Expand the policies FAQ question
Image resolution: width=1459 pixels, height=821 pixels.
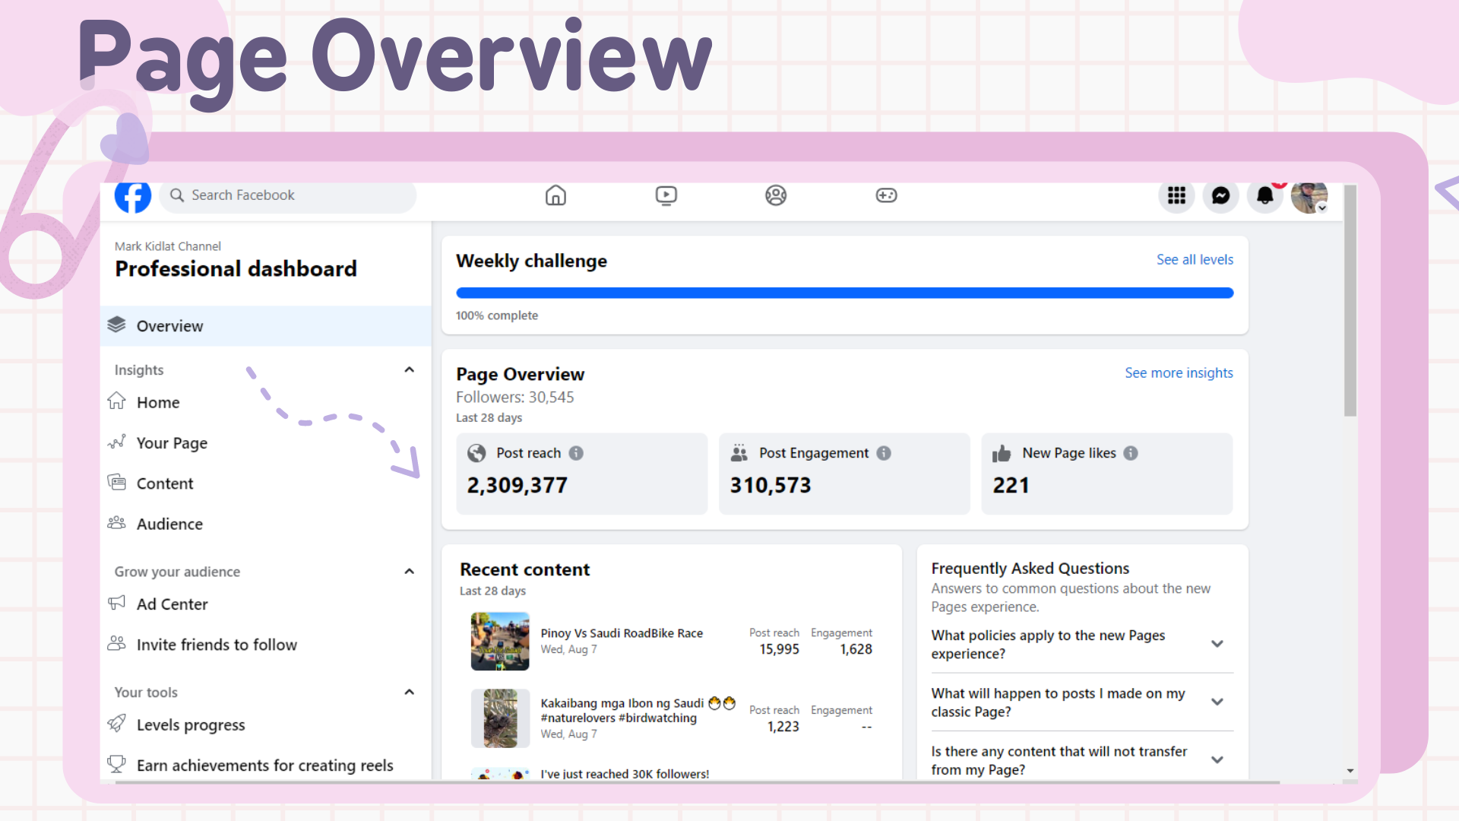[1217, 644]
